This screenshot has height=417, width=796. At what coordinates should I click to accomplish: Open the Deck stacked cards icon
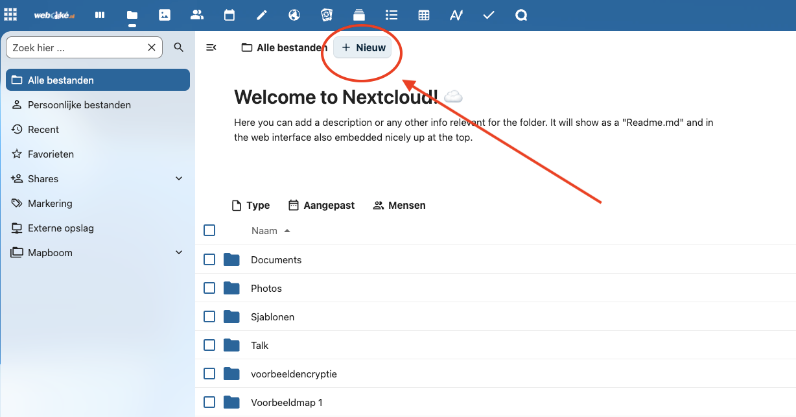[359, 15]
